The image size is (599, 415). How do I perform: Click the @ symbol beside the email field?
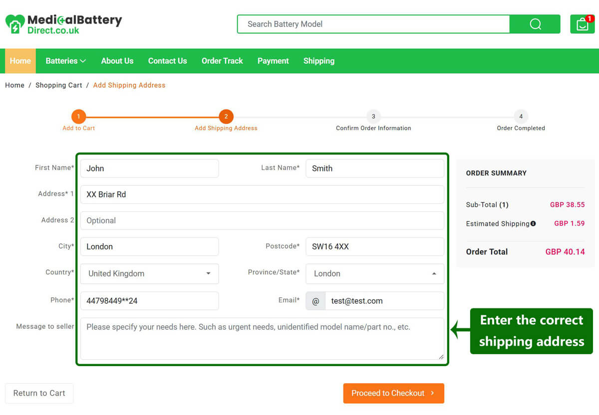coord(315,300)
